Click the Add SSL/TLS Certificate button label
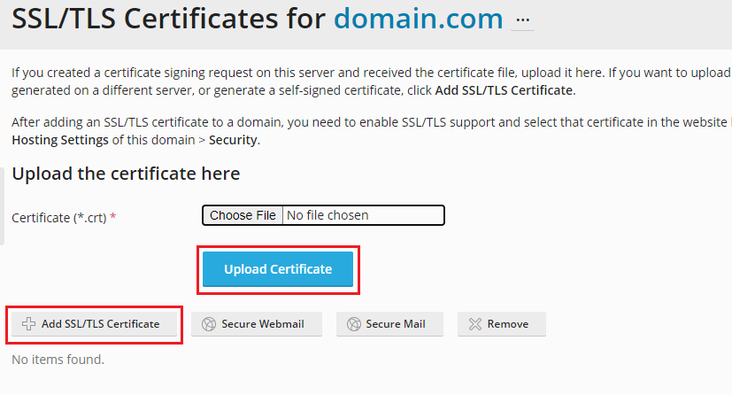Viewport: 732px width, 395px height. [100, 324]
